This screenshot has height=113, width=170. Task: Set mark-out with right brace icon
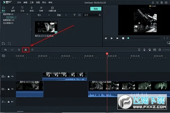[x=167, y=38]
